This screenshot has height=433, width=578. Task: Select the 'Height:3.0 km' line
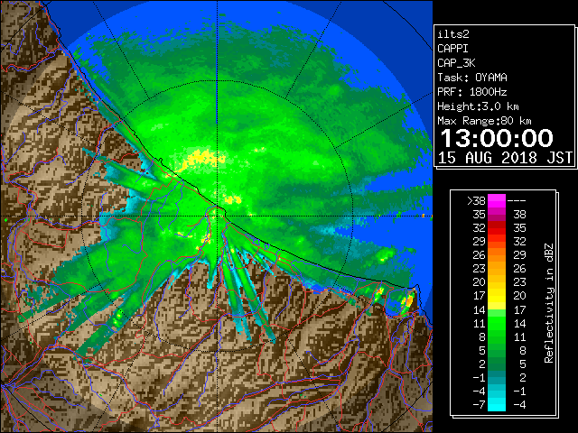tap(478, 106)
